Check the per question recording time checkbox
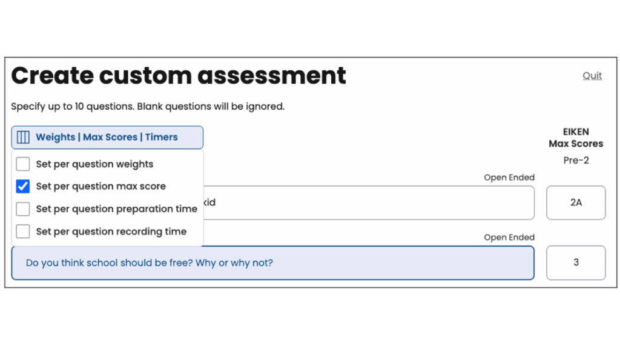 [x=23, y=231]
